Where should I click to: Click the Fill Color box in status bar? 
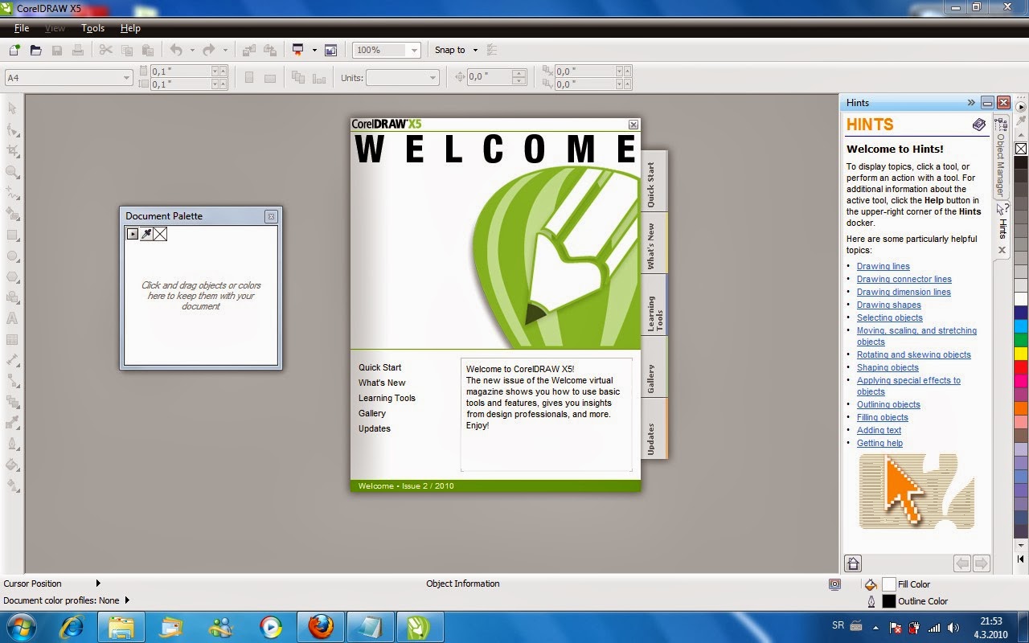click(x=888, y=584)
